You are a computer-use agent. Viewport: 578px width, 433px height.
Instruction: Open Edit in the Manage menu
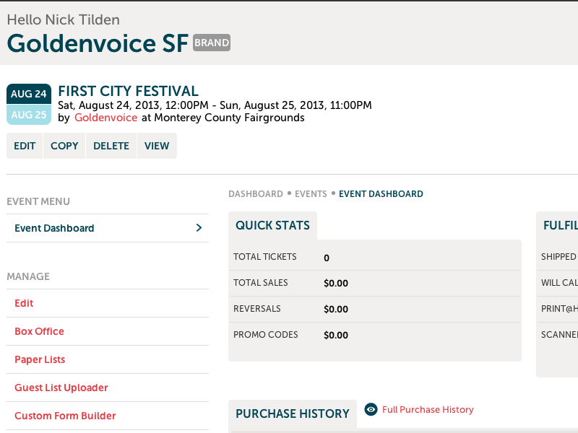point(108,303)
